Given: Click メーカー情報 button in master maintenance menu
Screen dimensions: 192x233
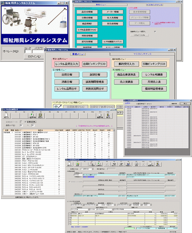Looking at the screenshot, I should 113,12.
